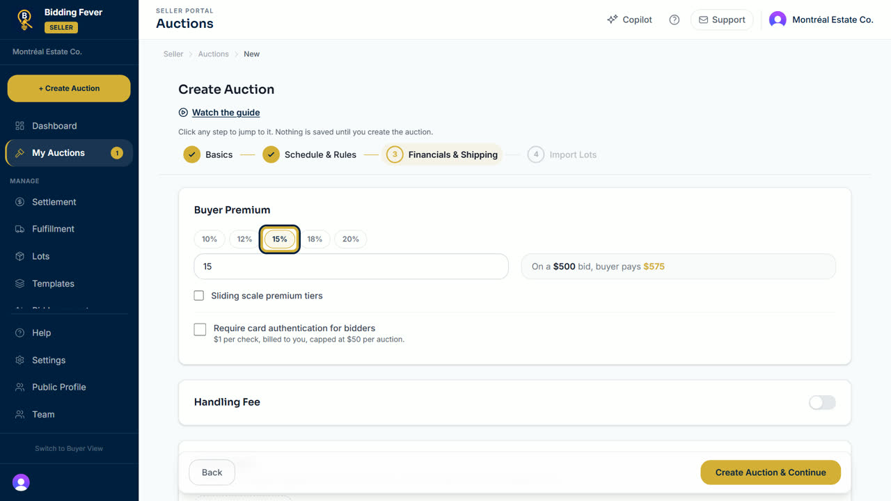Viewport: 891px width, 501px height.
Task: Click Create Auction & Continue
Action: tap(771, 472)
